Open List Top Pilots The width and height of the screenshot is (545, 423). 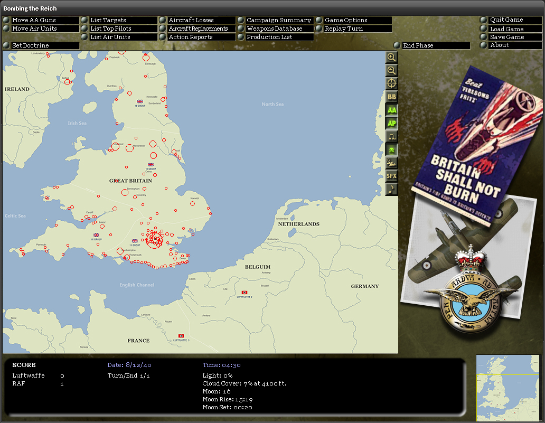119,29
